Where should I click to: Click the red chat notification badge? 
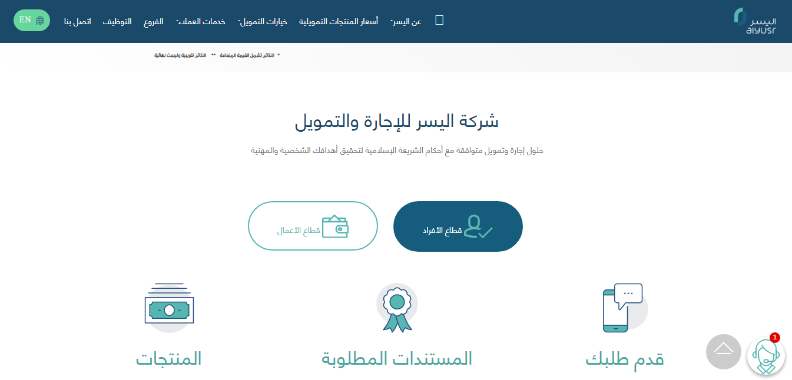[x=775, y=338]
